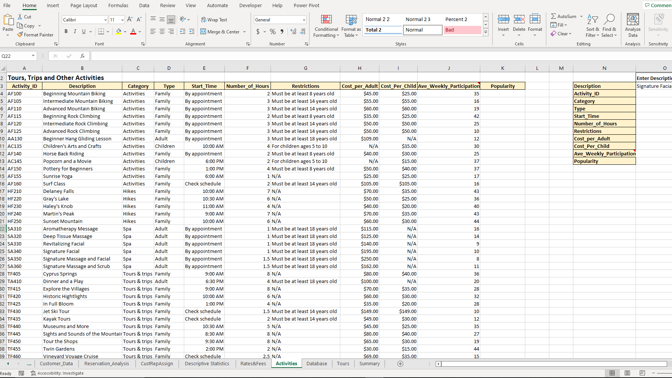Viewport: 672px width, 378px height.
Task: Open the General number format dropdown
Action: [x=304, y=20]
